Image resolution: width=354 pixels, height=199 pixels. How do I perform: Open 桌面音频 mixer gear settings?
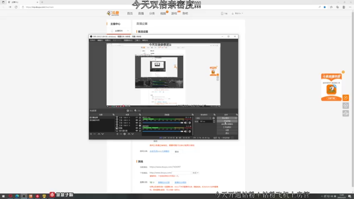coord(190,131)
